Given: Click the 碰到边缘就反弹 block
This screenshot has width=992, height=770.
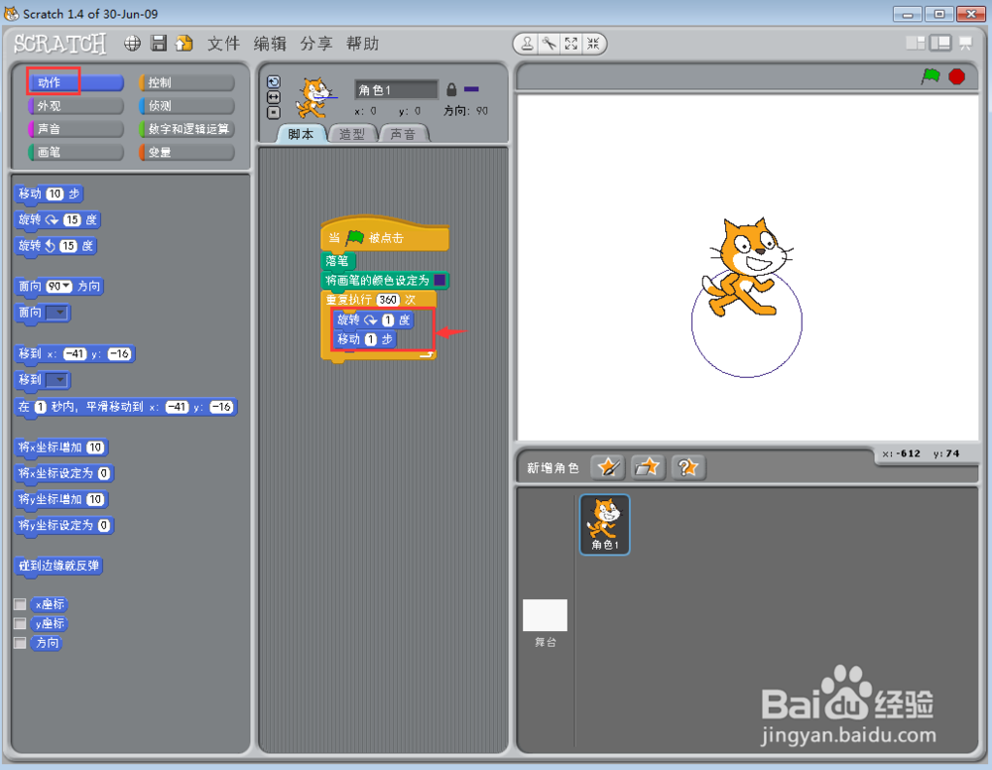Looking at the screenshot, I should 59,566.
